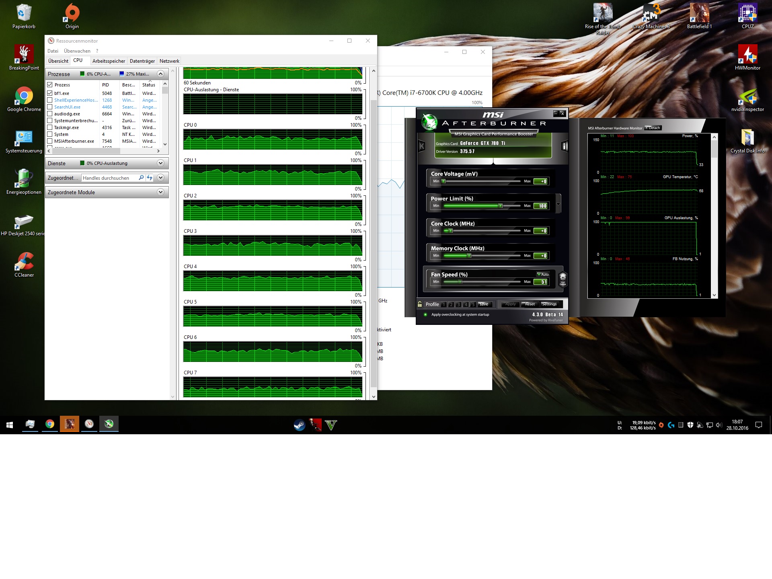Toggle the profile lock padlock icon
Image resolution: width=772 pixels, height=579 pixels.
pos(420,304)
